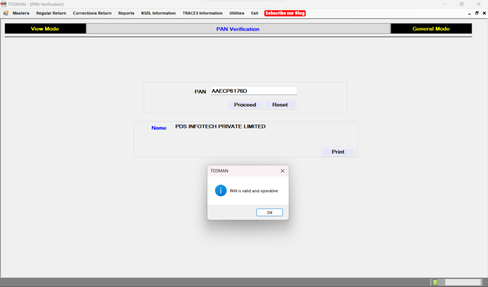Click the 'PAN is valid and operative' message
This screenshot has width=488, height=287.
pyautogui.click(x=254, y=191)
